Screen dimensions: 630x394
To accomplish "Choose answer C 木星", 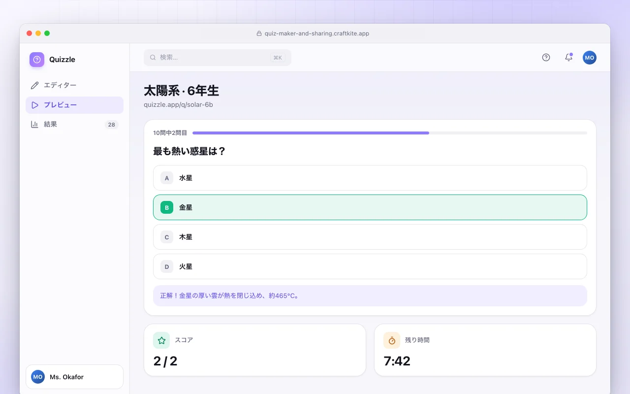I will [370, 237].
